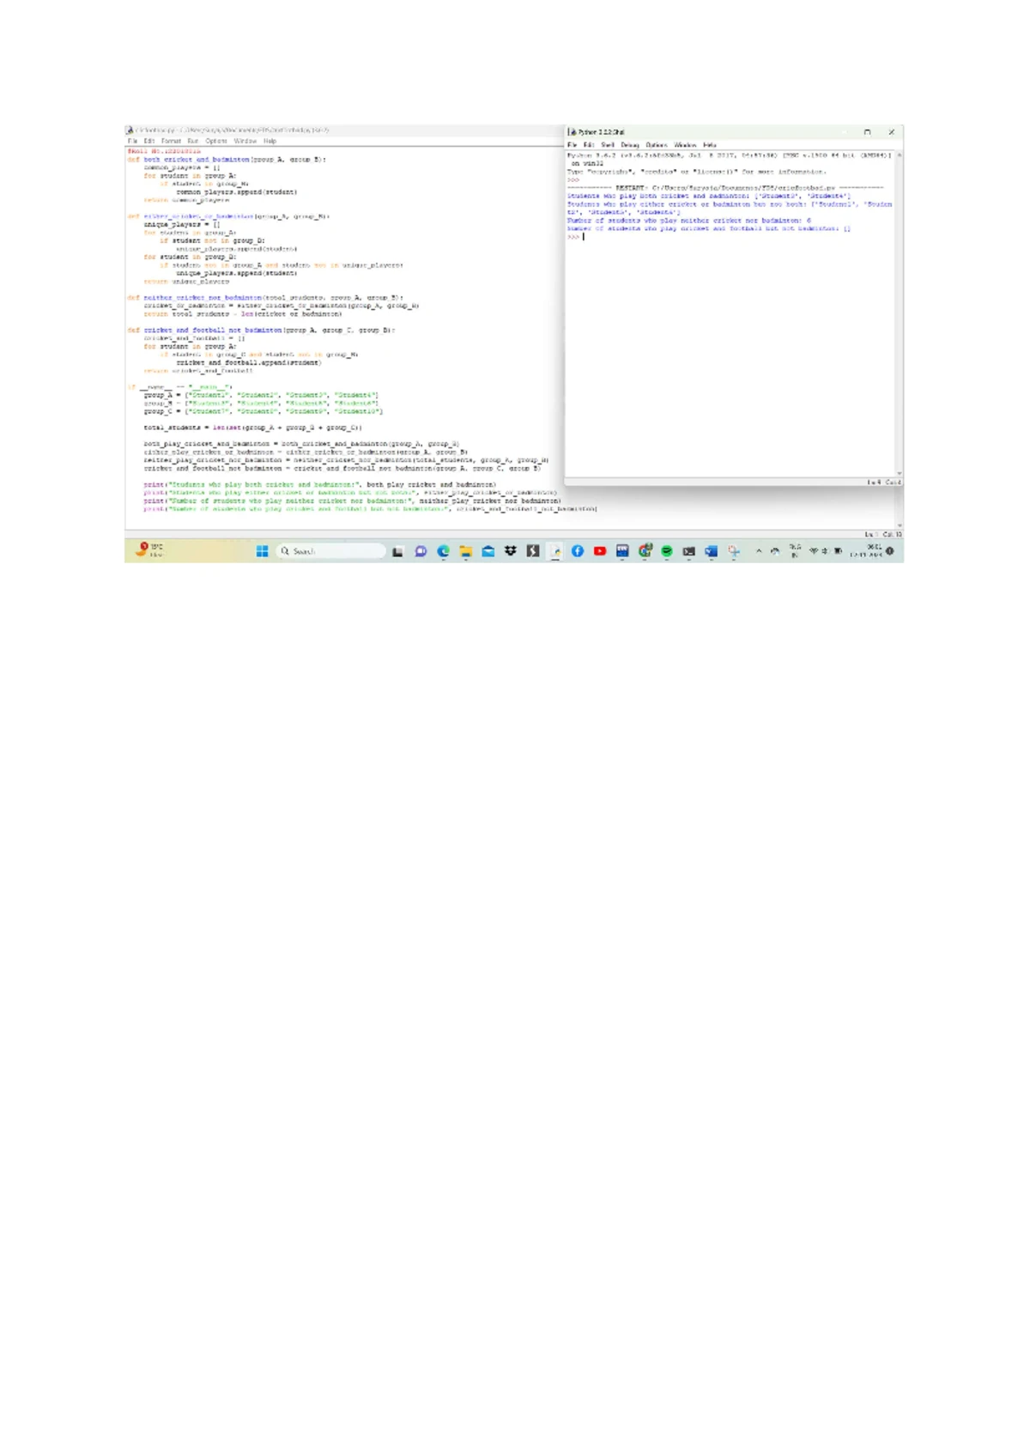Open the Run menu in the editor
This screenshot has height=1456, width=1030.
tap(193, 141)
